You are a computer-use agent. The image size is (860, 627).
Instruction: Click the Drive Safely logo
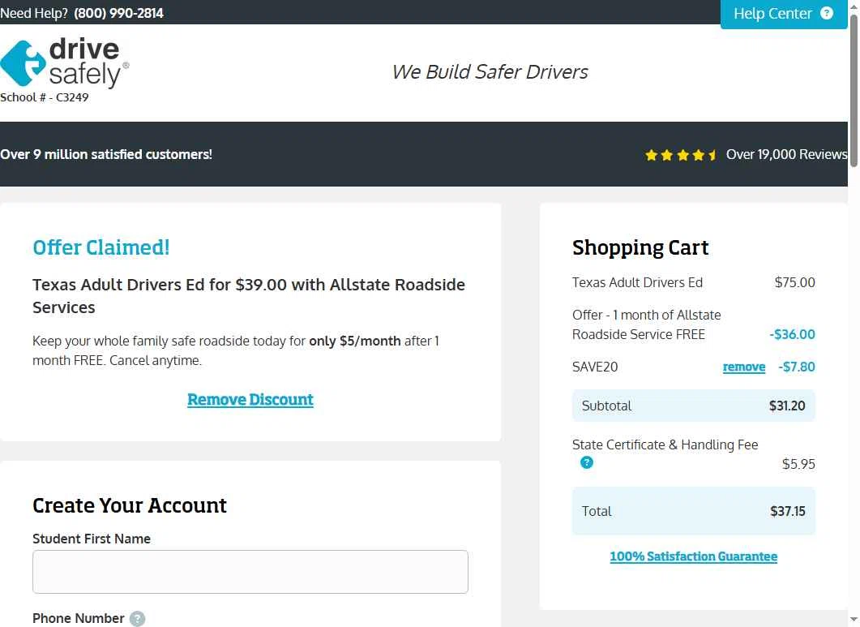pos(65,62)
